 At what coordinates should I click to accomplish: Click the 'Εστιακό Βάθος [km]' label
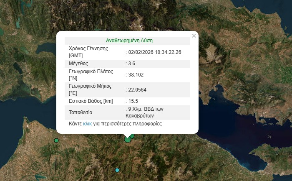pyautogui.click(x=91, y=101)
